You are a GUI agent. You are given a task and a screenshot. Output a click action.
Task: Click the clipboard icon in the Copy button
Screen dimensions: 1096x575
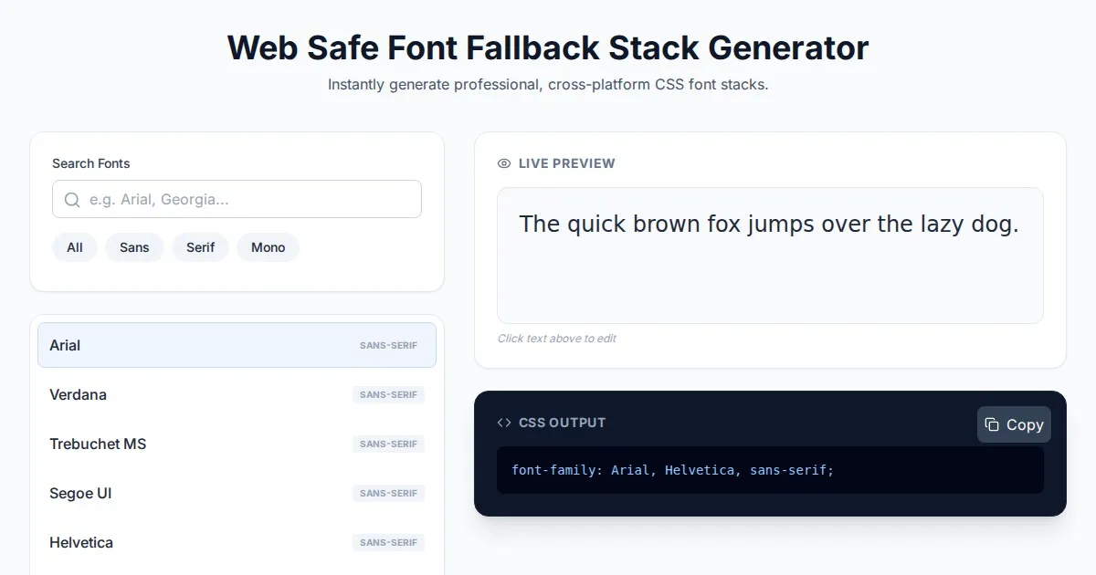992,424
